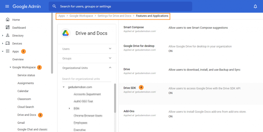
Task: Click the Drive SDK ON status
Action: coord(171,93)
